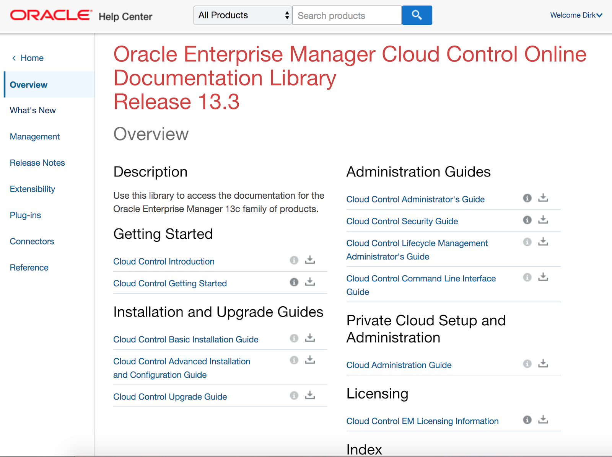Open Cloud Control Basic Installation Guide link
The height and width of the screenshot is (457, 612).
pyautogui.click(x=186, y=339)
